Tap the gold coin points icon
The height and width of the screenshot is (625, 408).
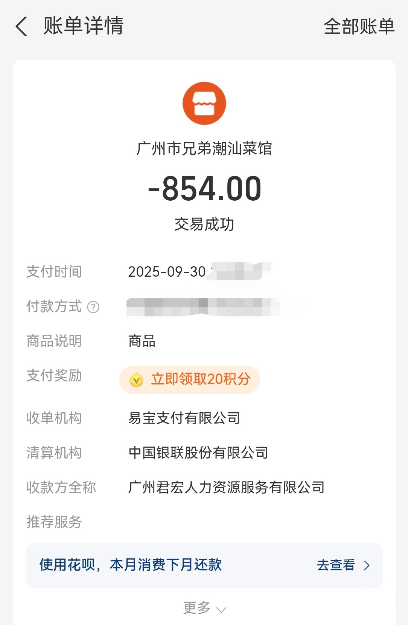click(136, 380)
